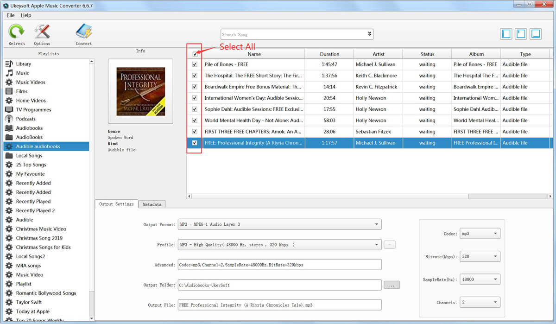Uncheck Boardwalk Empire Free Bonus checkbox
The image size is (556, 324).
click(195, 87)
